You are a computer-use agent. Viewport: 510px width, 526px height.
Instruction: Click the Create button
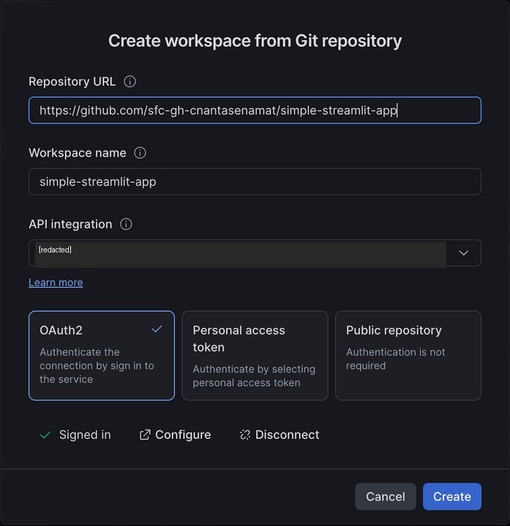pyautogui.click(x=452, y=496)
